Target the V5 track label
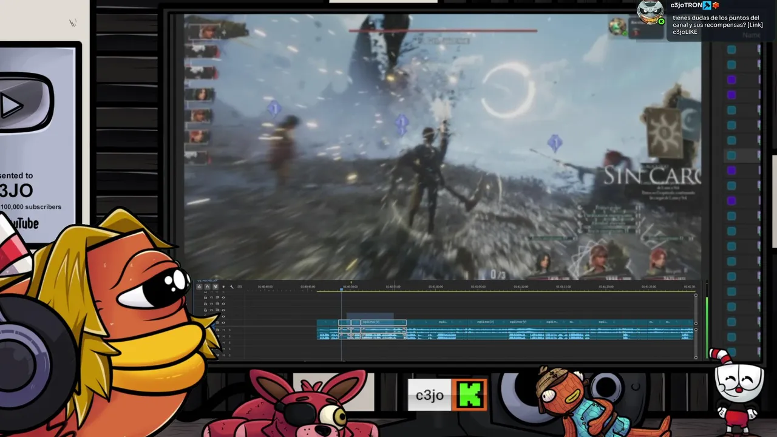777x437 pixels. [211, 297]
